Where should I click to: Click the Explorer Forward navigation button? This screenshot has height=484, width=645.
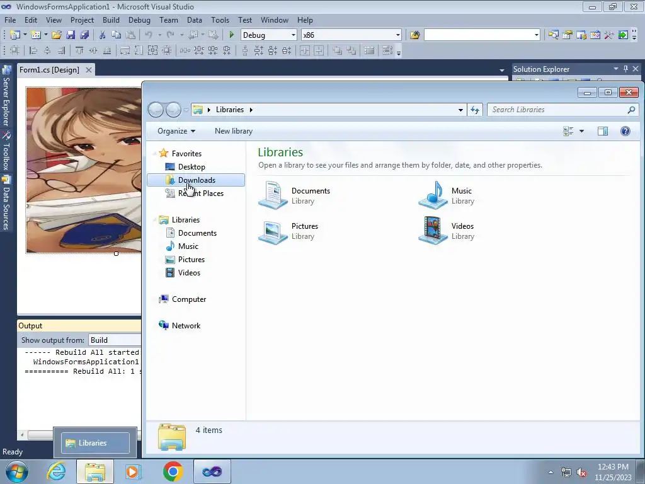tap(174, 110)
